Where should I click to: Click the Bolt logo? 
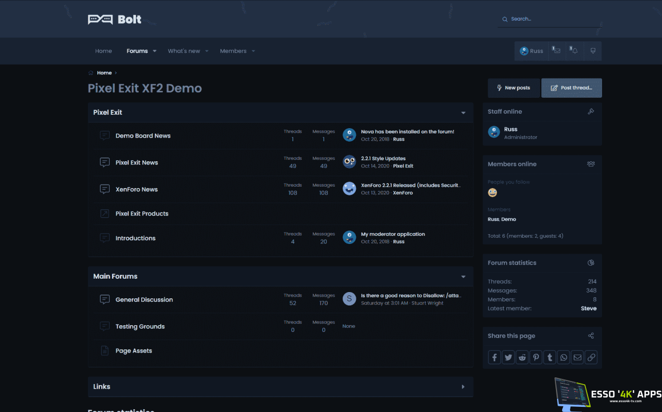115,20
